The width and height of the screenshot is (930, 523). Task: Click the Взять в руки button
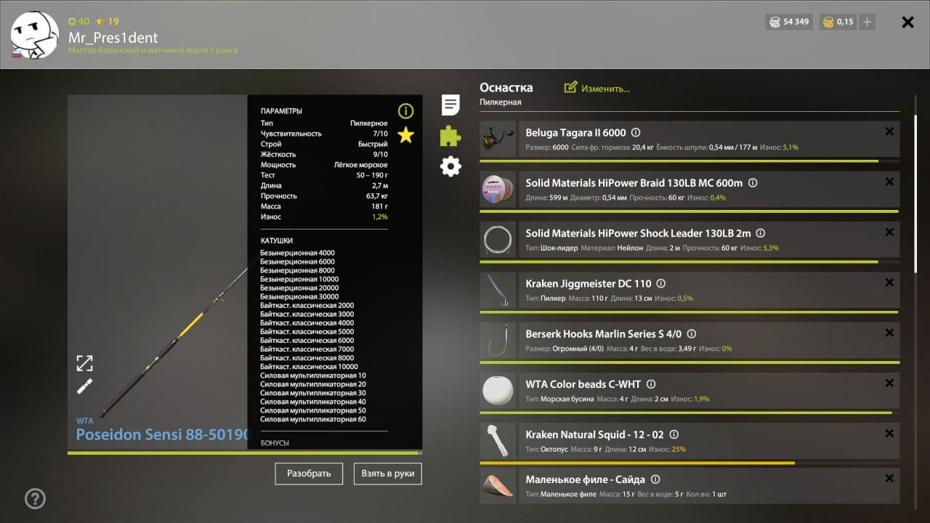[x=388, y=474]
